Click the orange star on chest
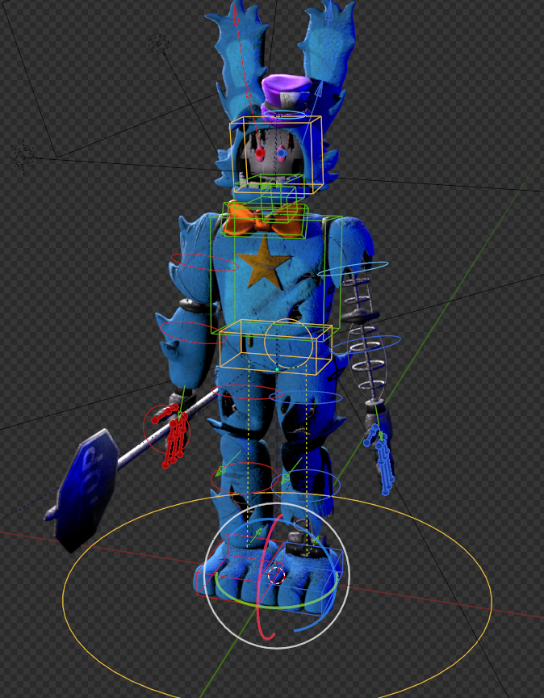This screenshot has height=698, width=544. (x=263, y=263)
